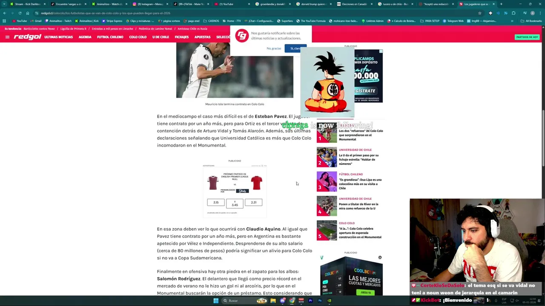Reload the current page

(20, 13)
